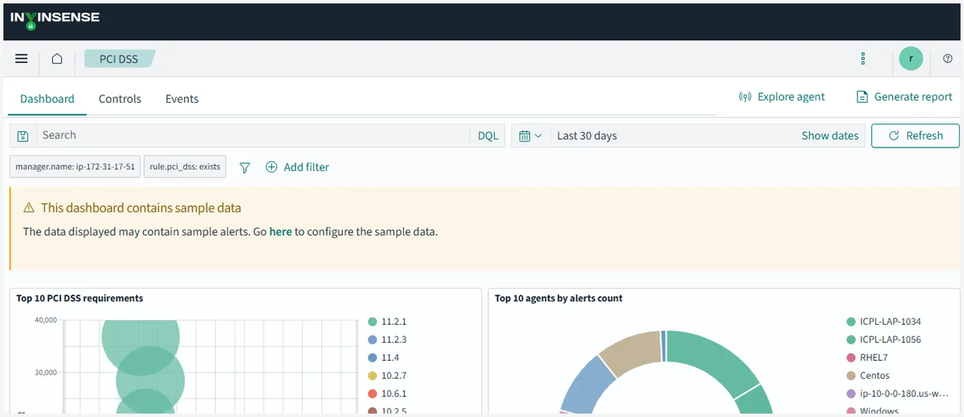This screenshot has width=964, height=417.
Task: Select the manager.name filter pill
Action: point(75,167)
